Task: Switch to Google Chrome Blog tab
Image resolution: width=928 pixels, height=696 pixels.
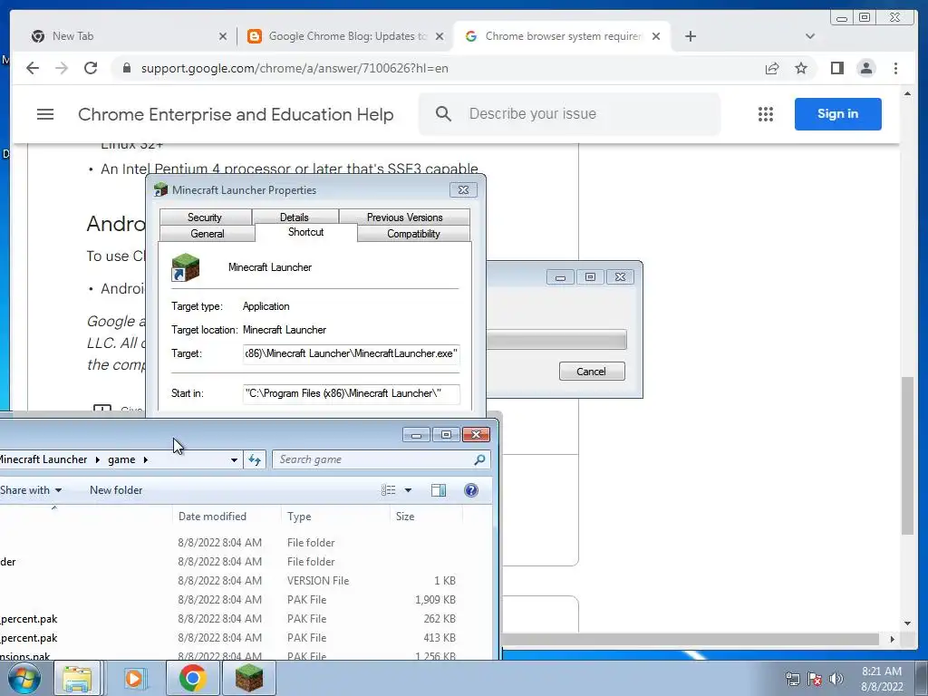Action: [x=347, y=36]
